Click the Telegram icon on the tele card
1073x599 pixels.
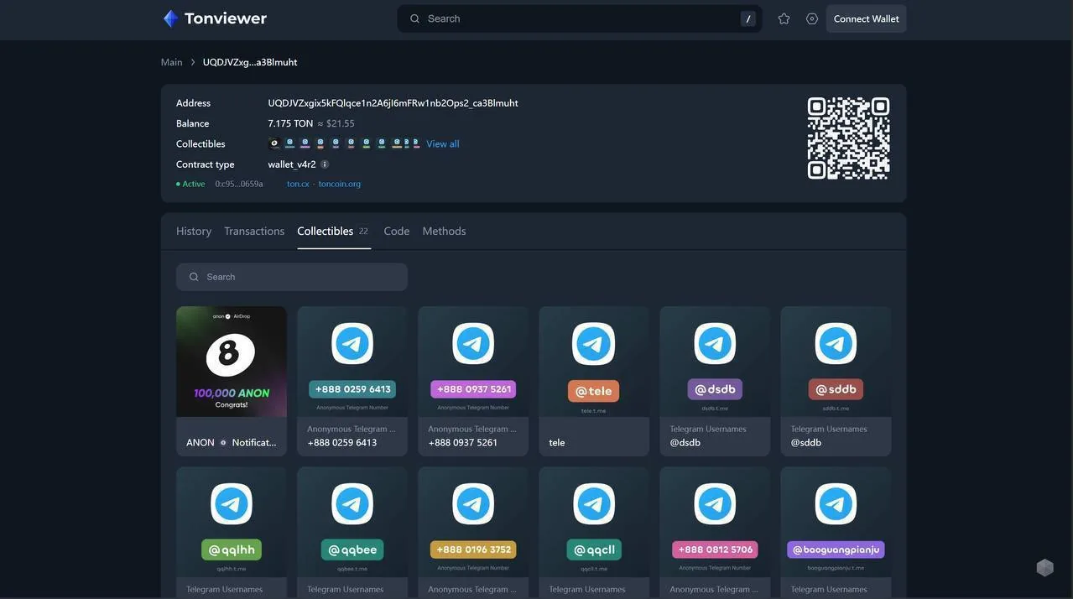pos(594,344)
